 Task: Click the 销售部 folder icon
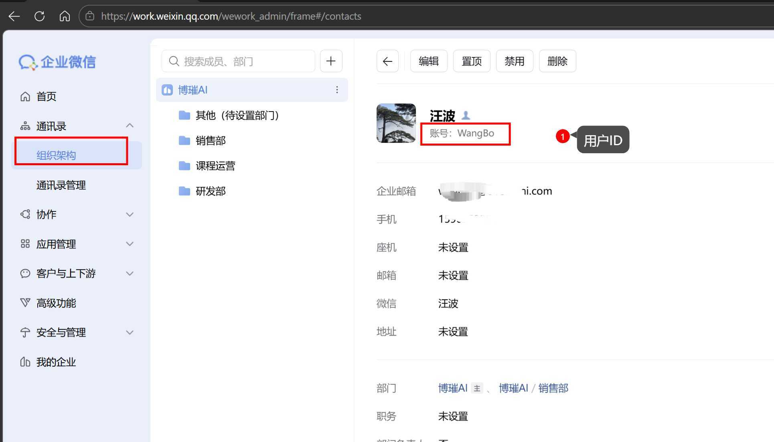pos(184,140)
